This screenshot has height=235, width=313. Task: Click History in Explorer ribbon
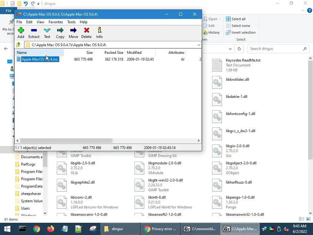(x=212, y=32)
